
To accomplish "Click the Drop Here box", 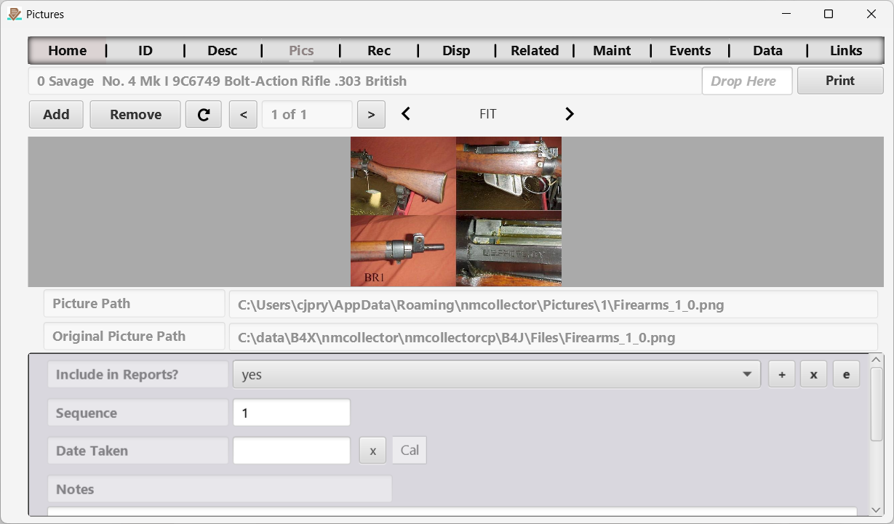I will 747,81.
